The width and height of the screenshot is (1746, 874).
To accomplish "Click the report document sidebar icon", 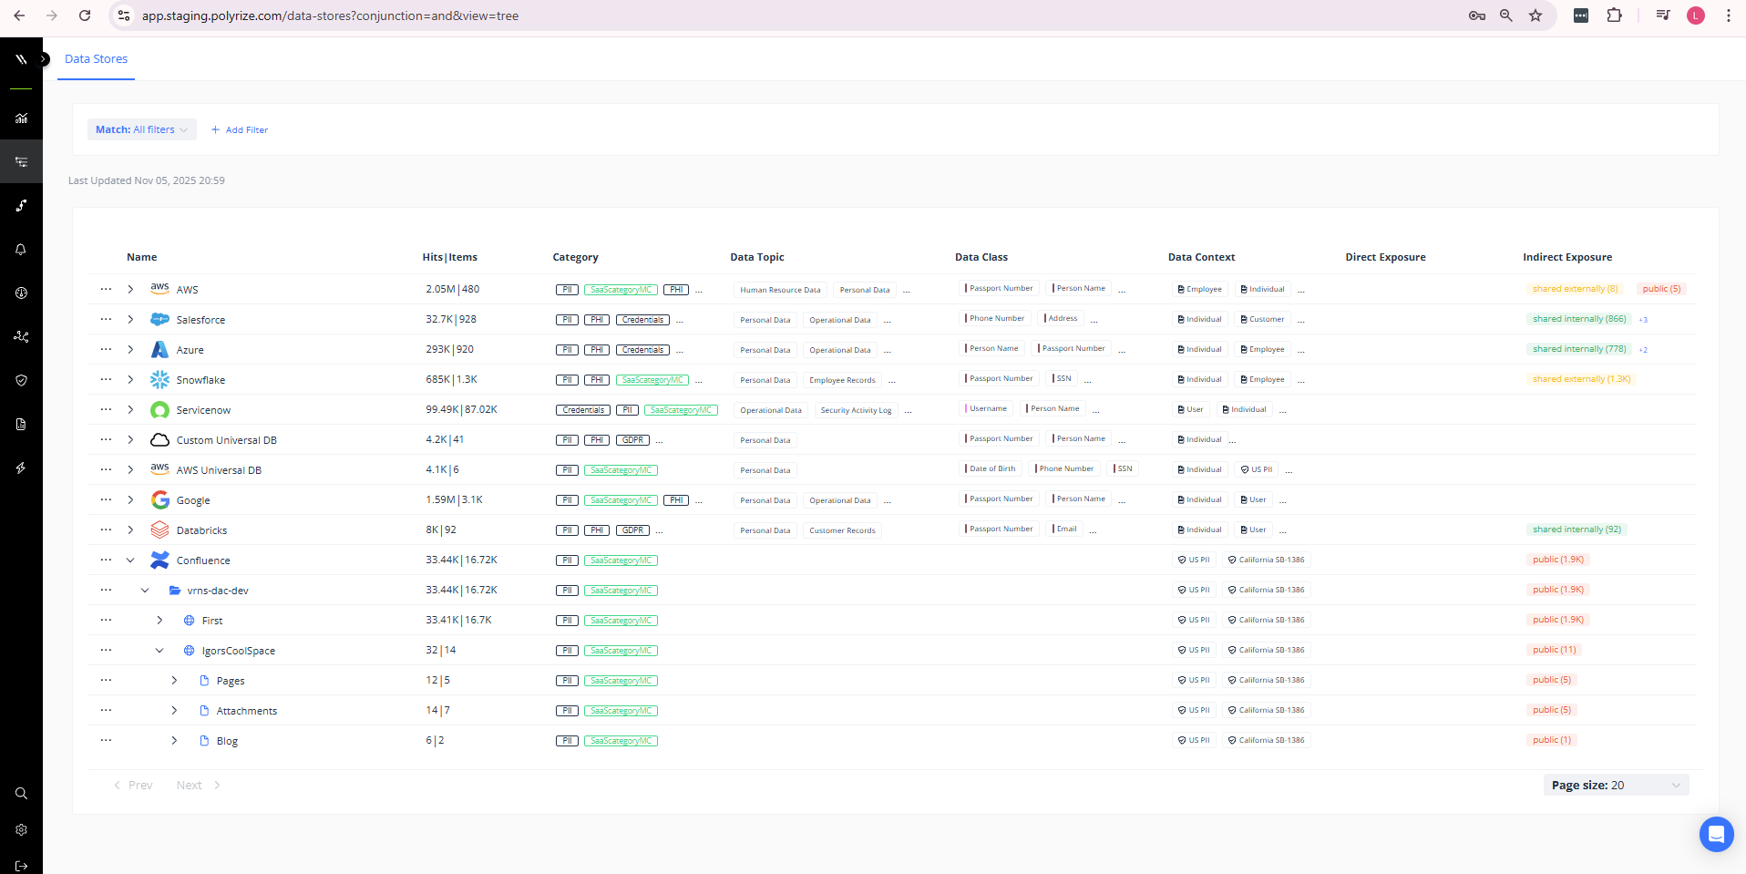I will [21, 425].
